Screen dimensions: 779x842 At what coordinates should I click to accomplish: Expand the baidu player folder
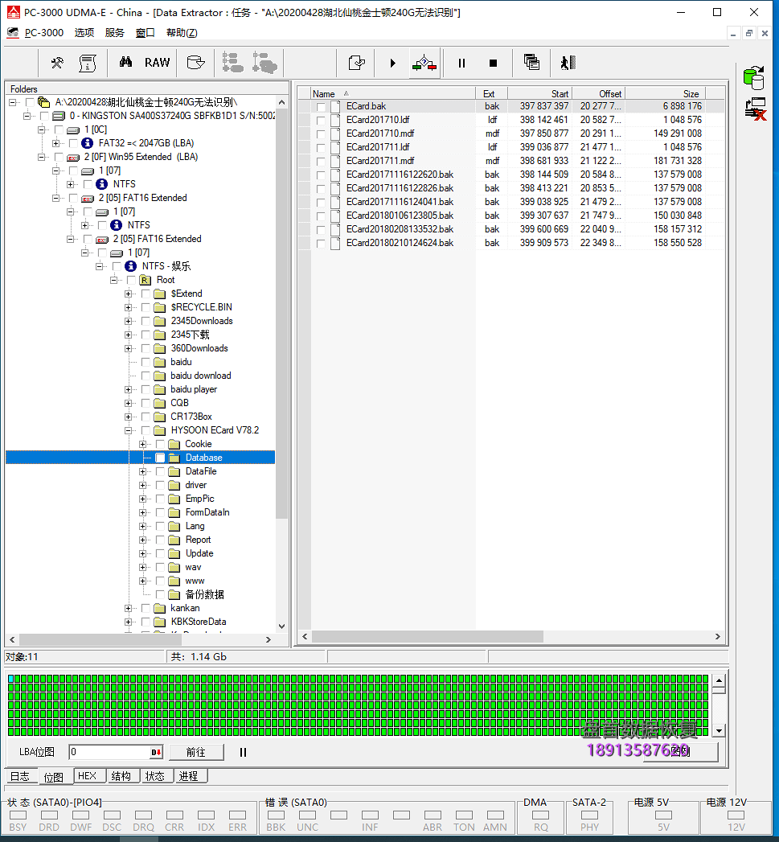click(x=128, y=389)
